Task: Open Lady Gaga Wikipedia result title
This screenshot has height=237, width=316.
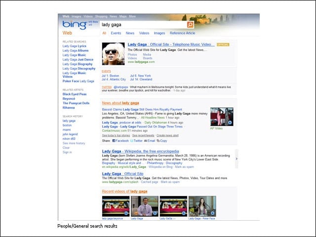Action: tap(140, 151)
